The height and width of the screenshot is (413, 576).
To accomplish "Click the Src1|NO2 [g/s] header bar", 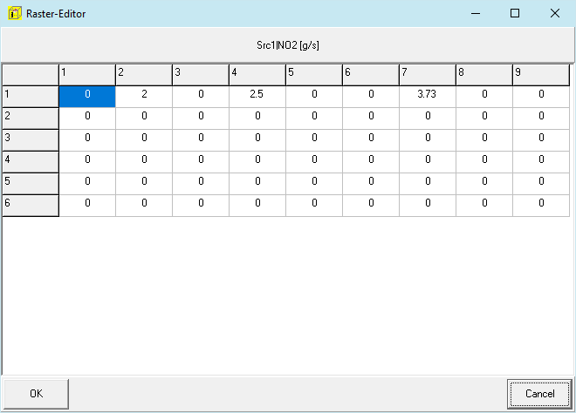I will tap(288, 45).
